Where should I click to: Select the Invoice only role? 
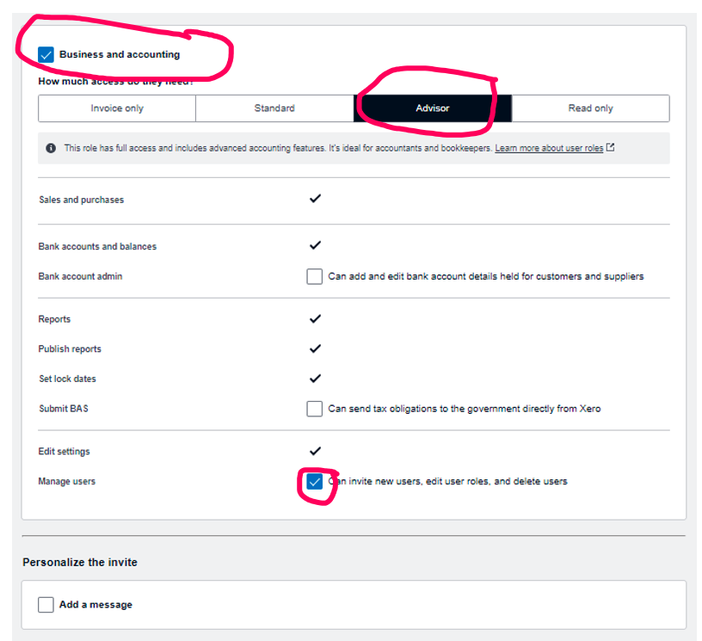(117, 108)
